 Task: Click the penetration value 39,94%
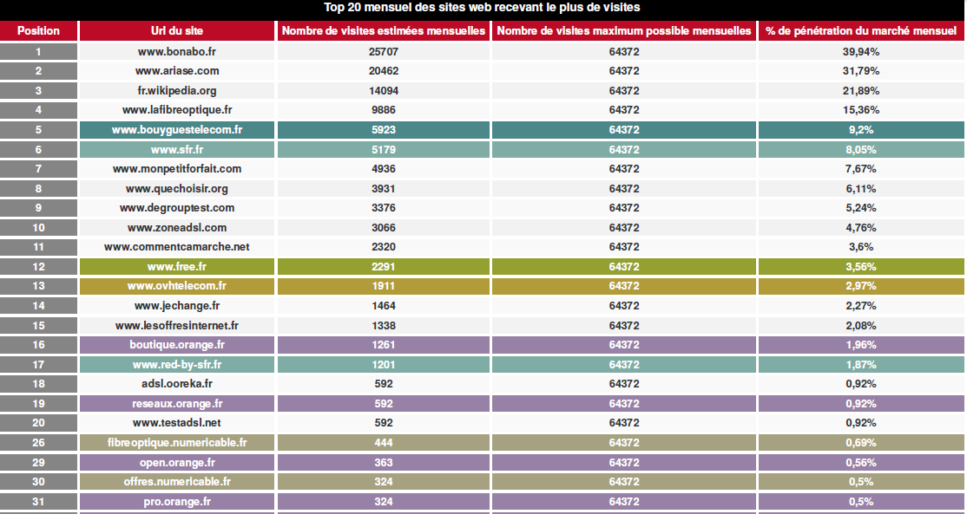(x=861, y=52)
